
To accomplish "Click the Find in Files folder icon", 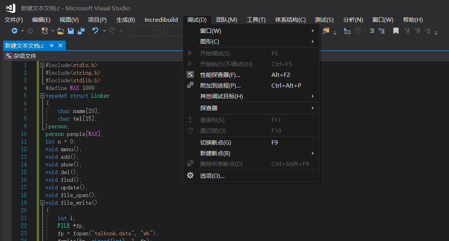I will pos(326,31).
